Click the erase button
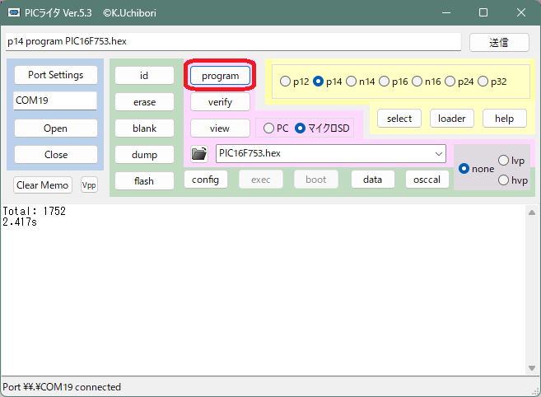541x397 pixels. point(144,102)
